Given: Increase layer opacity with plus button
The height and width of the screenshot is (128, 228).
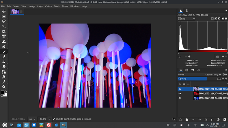Looking at the screenshot, I should click(226, 79).
